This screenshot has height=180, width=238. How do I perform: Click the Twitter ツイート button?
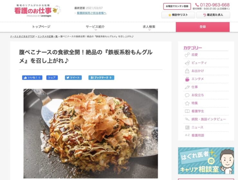click(x=73, y=78)
